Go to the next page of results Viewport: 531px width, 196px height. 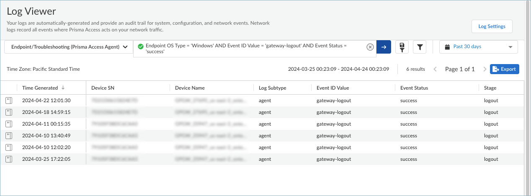tap(485, 69)
